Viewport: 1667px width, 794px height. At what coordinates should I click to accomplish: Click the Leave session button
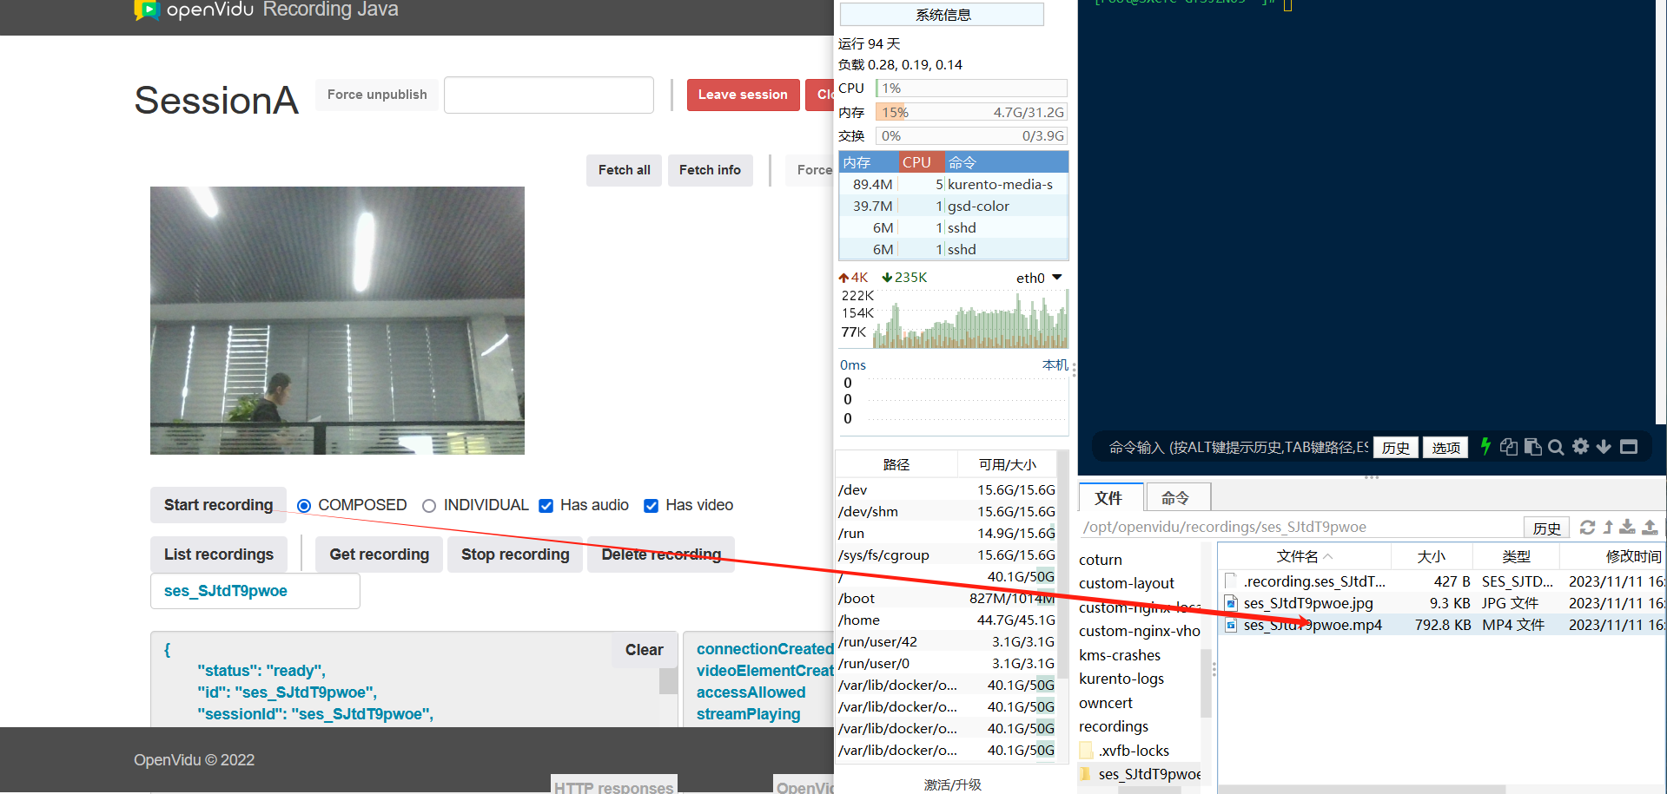[743, 95]
